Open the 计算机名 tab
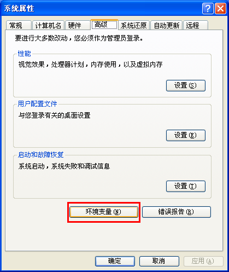The image size is (229, 272). [x=48, y=25]
